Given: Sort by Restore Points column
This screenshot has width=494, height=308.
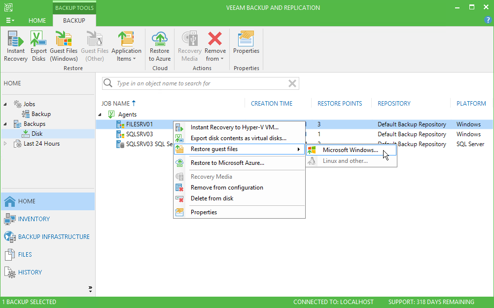Looking at the screenshot, I should [340, 104].
